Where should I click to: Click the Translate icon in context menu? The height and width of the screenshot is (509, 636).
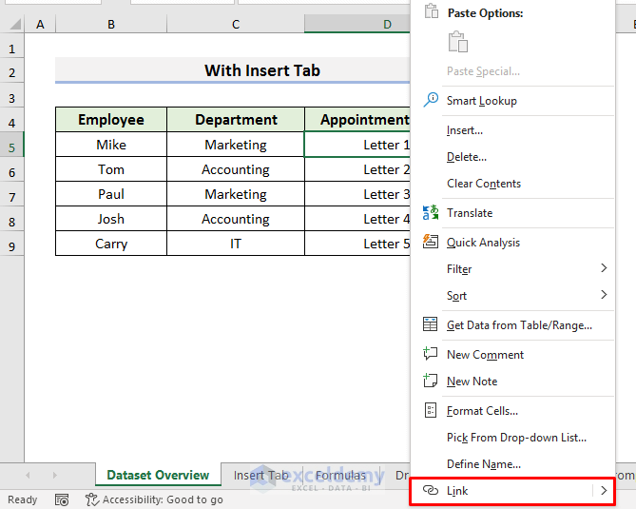click(x=431, y=213)
